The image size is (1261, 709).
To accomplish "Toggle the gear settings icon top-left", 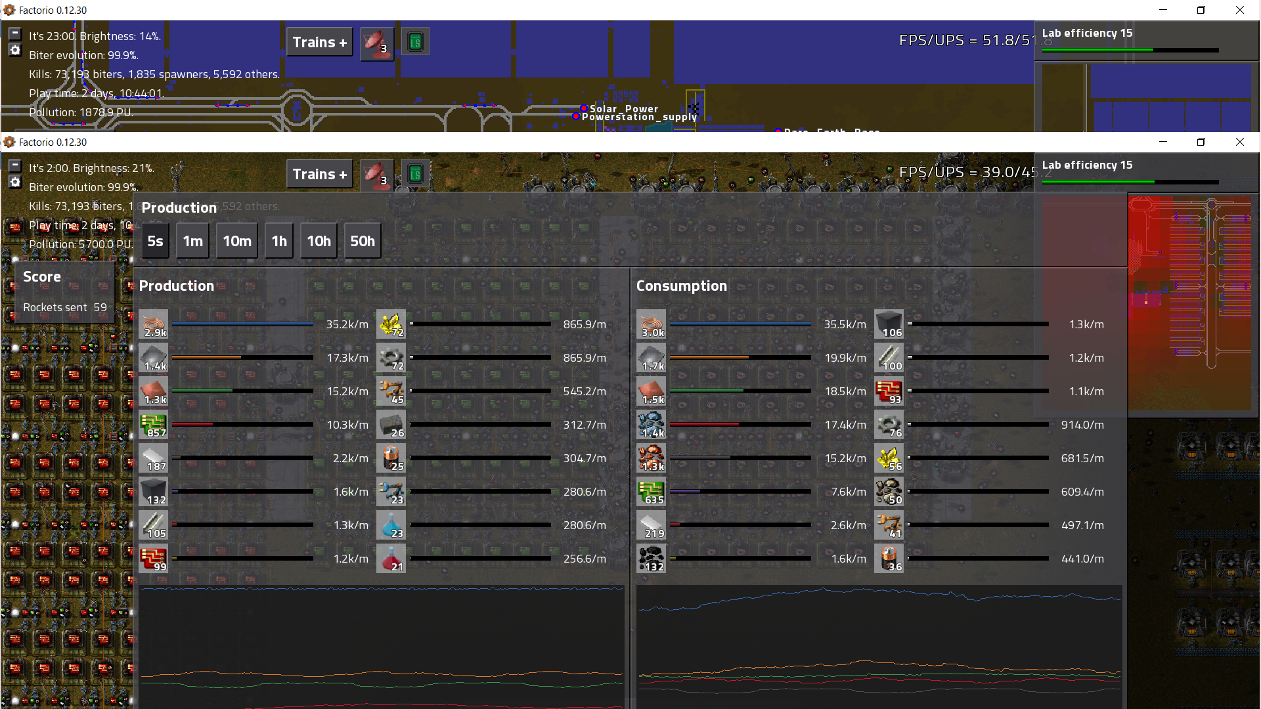I will click(x=15, y=182).
